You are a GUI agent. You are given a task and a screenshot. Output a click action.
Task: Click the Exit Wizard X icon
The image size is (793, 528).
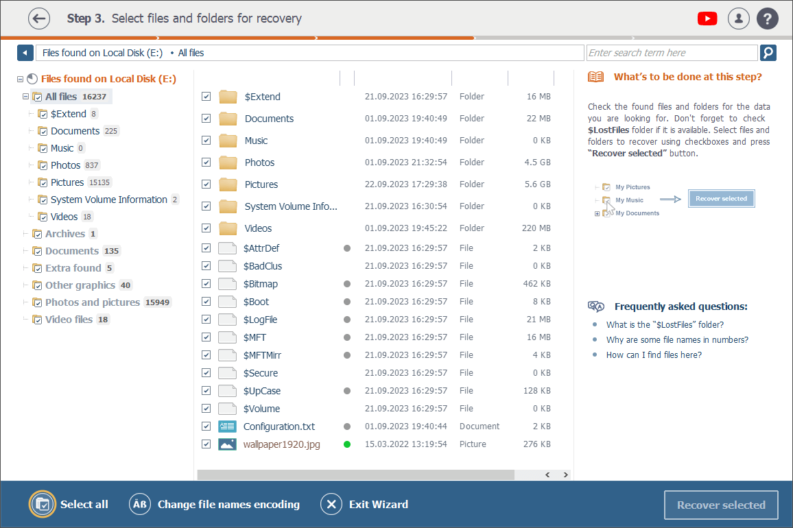point(331,505)
